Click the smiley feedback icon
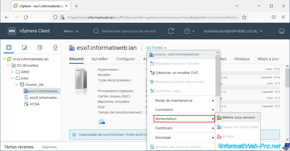Viewport: 290px width, 151px height. pos(281,31)
